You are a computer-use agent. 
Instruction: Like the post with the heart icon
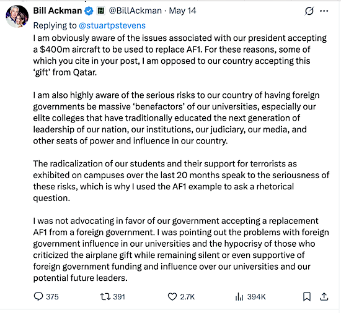[172, 296]
